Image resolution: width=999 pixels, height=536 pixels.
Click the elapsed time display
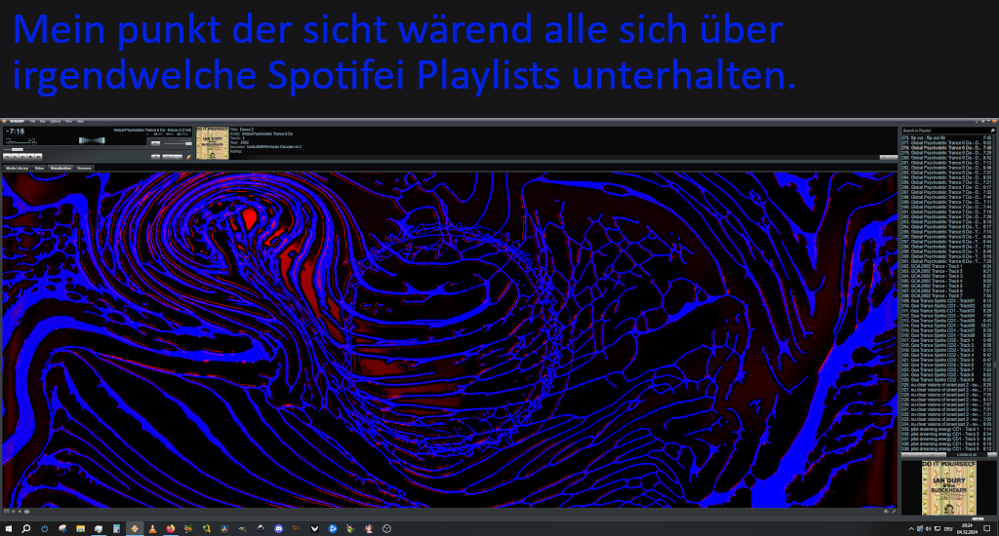16,132
